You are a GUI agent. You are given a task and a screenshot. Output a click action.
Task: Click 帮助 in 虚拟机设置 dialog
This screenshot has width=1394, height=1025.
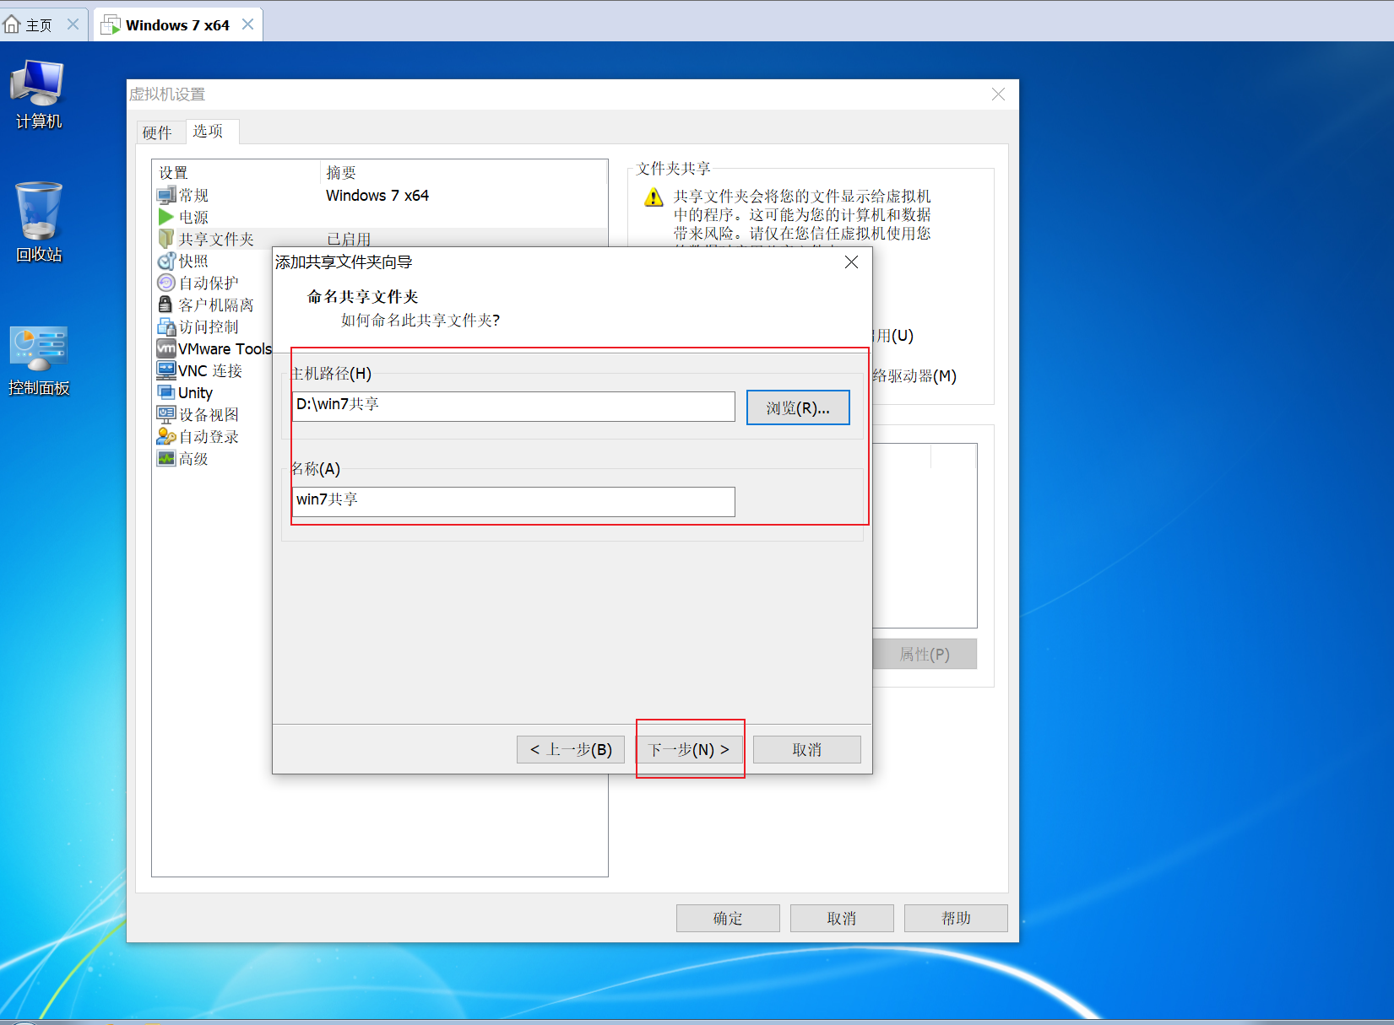point(956,918)
